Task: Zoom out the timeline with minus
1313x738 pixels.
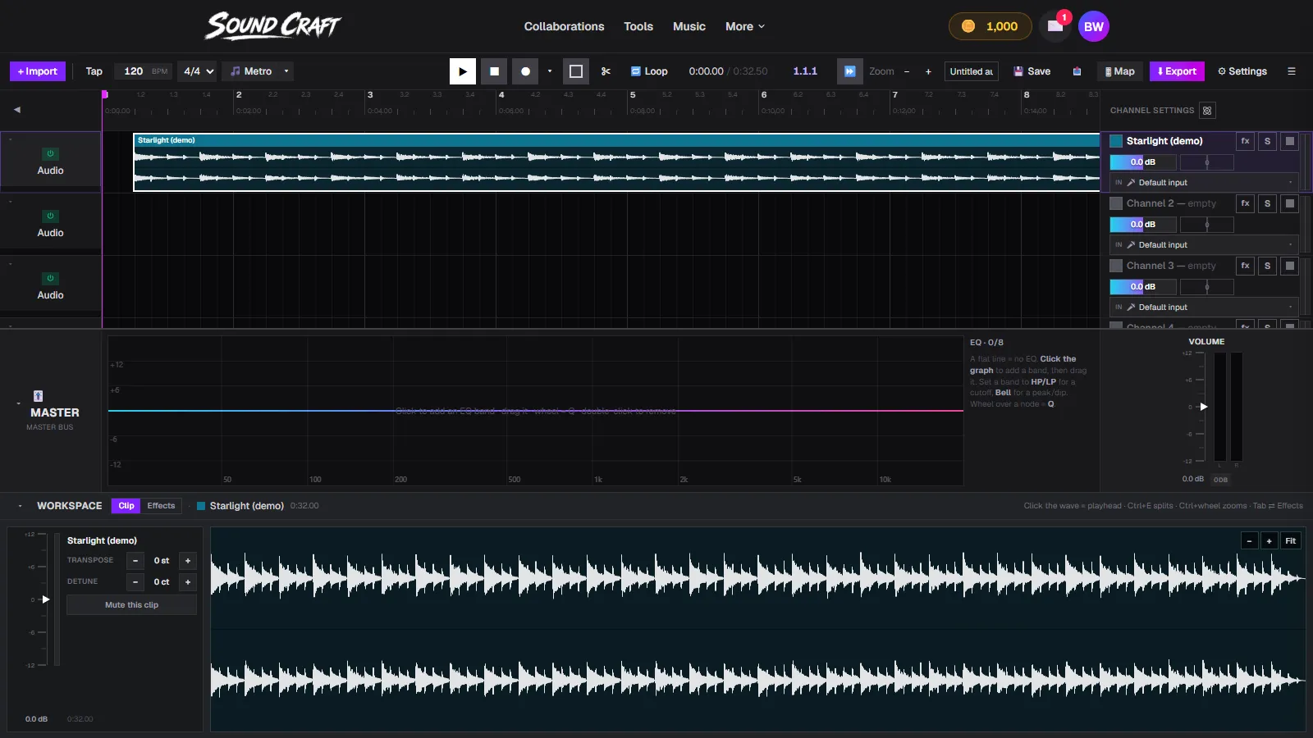Action: [x=907, y=71]
